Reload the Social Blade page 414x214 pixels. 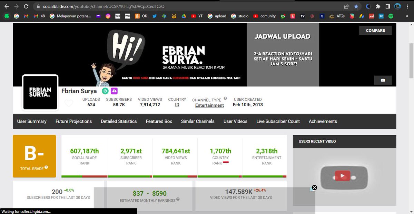point(26,6)
